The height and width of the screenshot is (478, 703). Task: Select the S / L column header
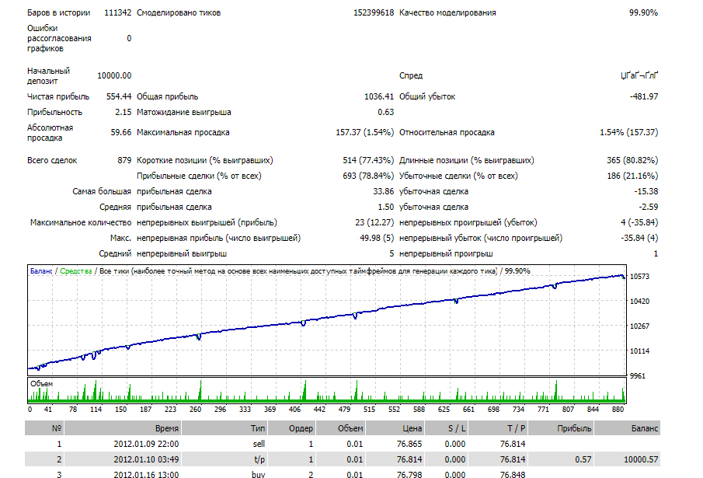446,428
